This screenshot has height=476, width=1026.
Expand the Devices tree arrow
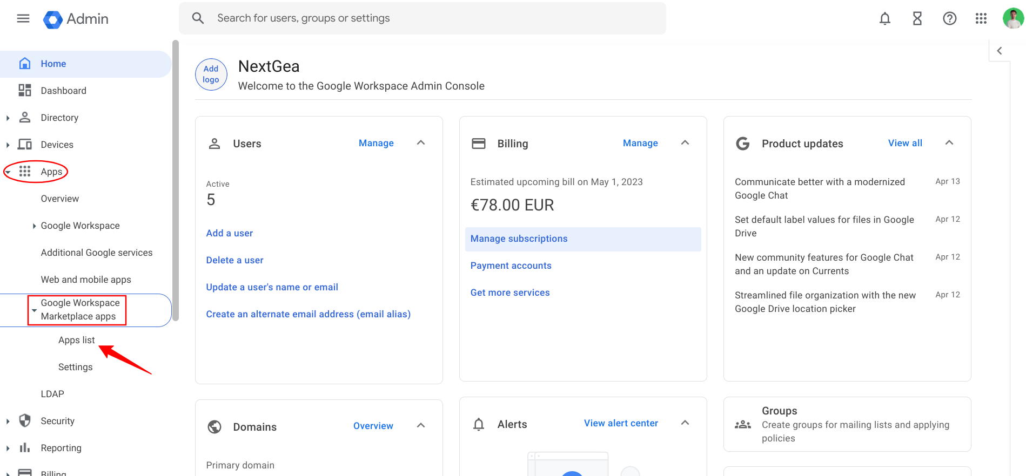[8, 145]
